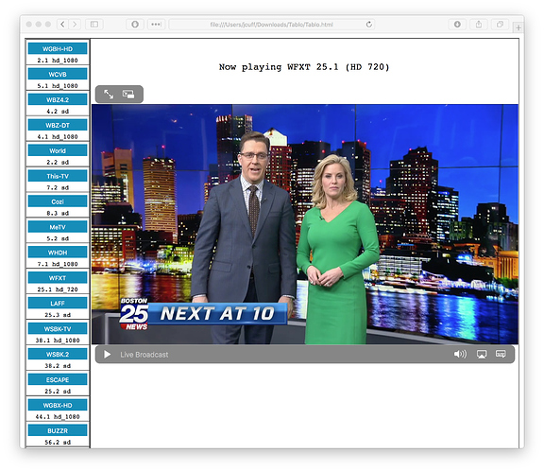Image resolution: width=544 pixels, height=472 pixels.
Task: Click the '38.2 sd' label
Action: pyautogui.click(x=58, y=366)
